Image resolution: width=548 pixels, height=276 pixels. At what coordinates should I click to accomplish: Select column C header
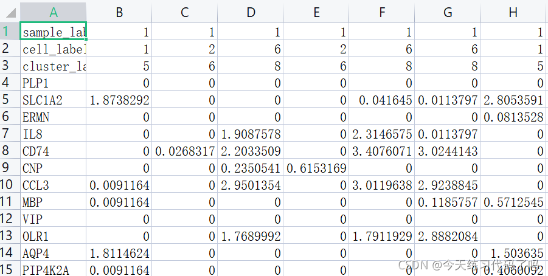(x=184, y=12)
